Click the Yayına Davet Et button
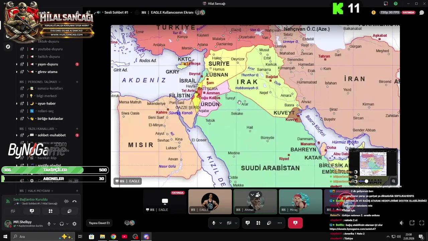 pyautogui.click(x=99, y=223)
